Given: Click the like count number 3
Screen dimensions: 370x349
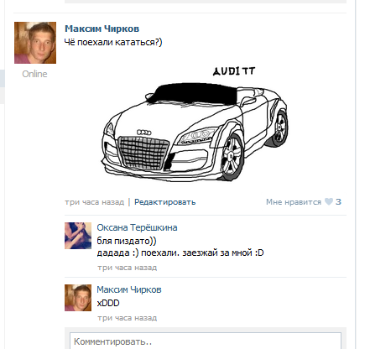Looking at the screenshot, I should [338, 201].
